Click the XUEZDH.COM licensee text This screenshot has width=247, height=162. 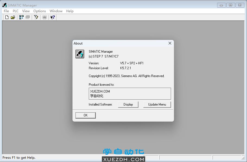point(100,91)
